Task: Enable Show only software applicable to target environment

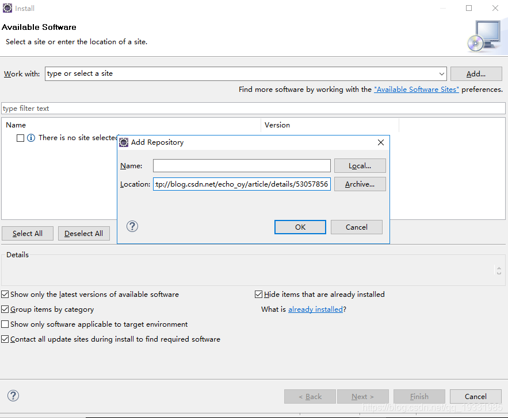Action: (5, 324)
